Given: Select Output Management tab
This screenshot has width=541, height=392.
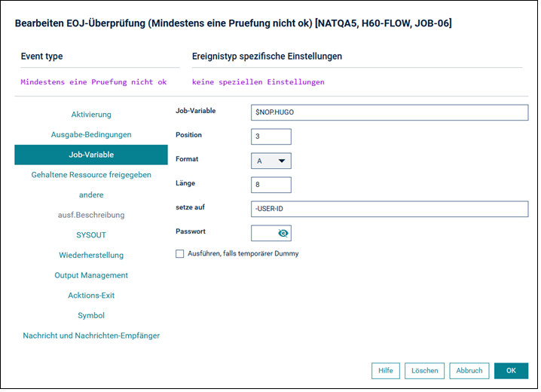Looking at the screenshot, I should pos(91,275).
